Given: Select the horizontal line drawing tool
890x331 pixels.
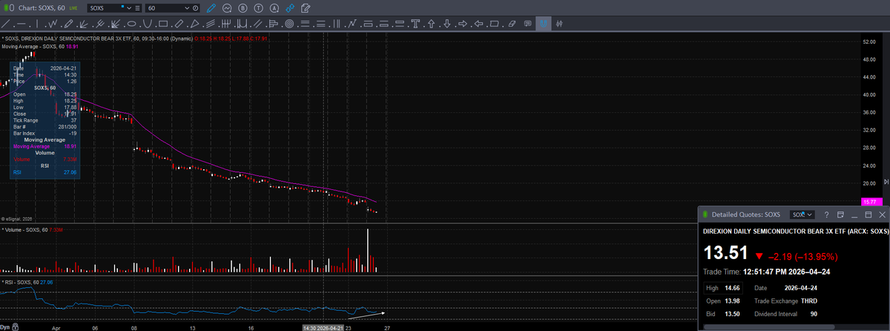Looking at the screenshot, I should [22, 24].
